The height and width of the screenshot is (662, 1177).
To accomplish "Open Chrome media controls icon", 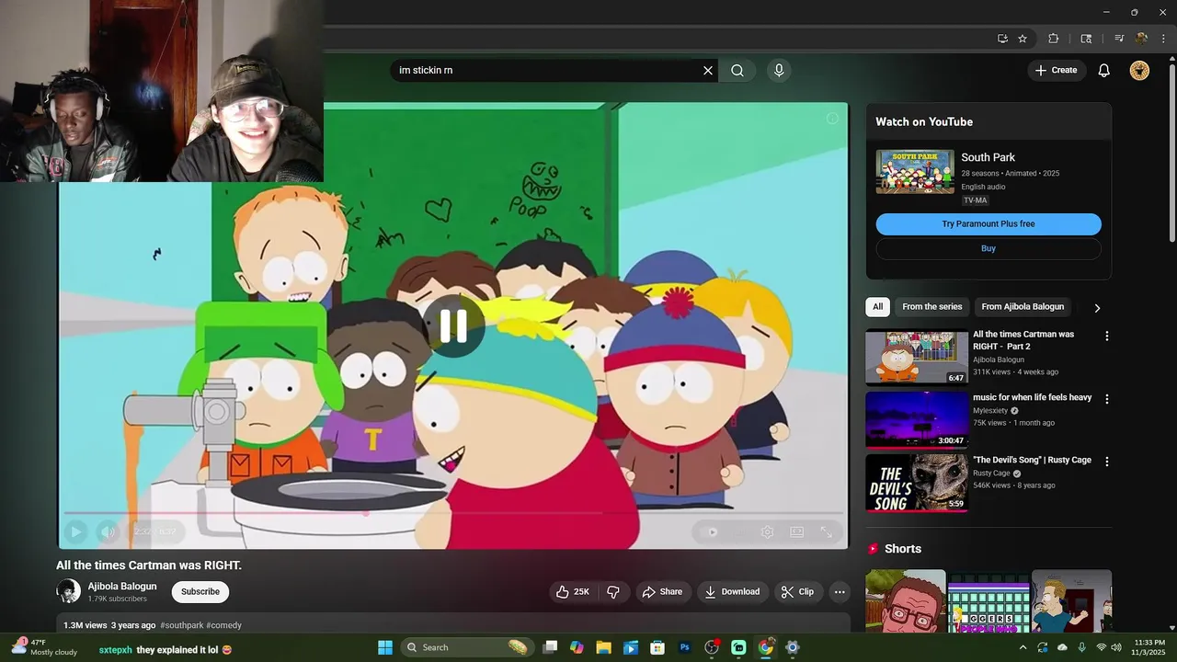I will (x=1119, y=39).
